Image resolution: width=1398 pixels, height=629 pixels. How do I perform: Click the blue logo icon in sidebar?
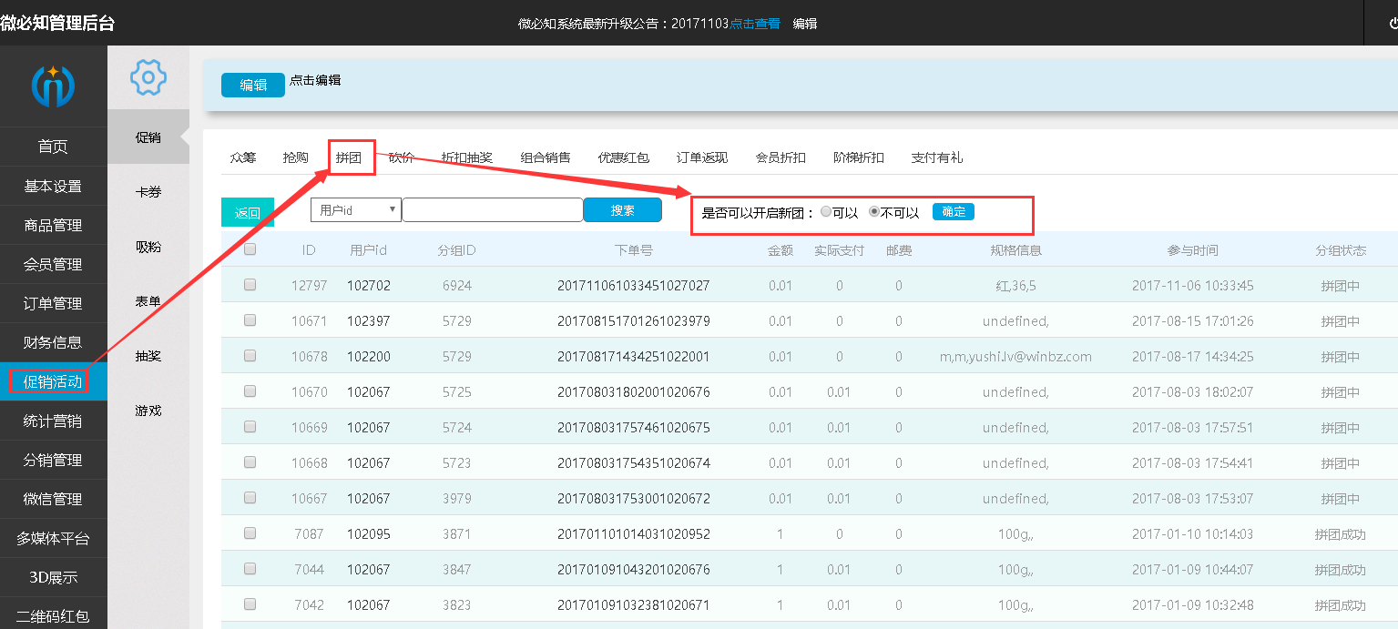click(53, 86)
